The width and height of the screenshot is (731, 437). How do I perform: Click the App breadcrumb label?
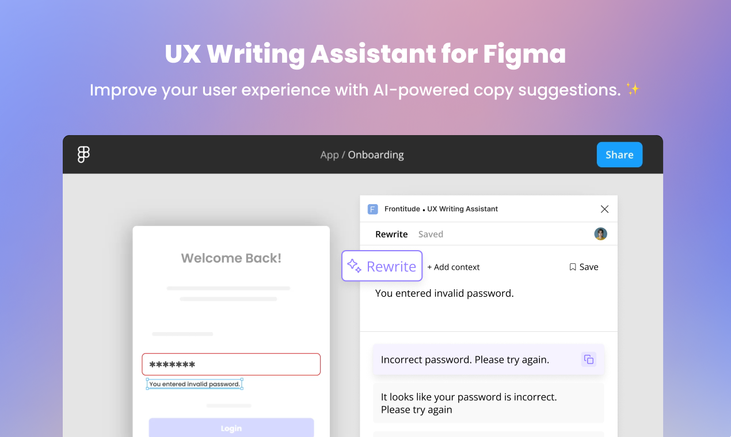[330, 154]
